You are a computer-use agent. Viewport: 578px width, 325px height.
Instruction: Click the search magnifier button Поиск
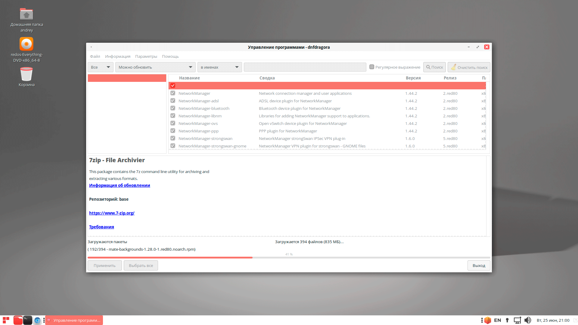pyautogui.click(x=434, y=67)
